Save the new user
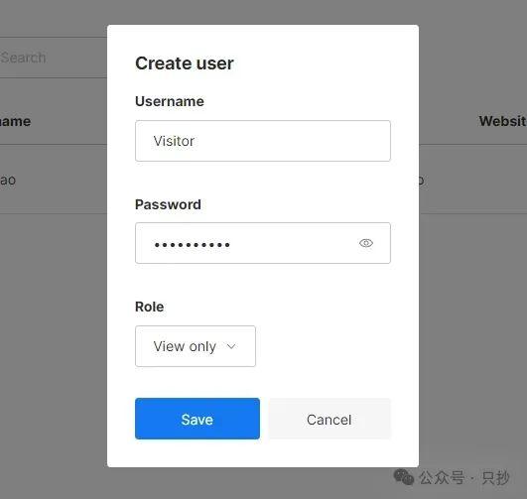The height and width of the screenshot is (499, 527). tap(198, 419)
